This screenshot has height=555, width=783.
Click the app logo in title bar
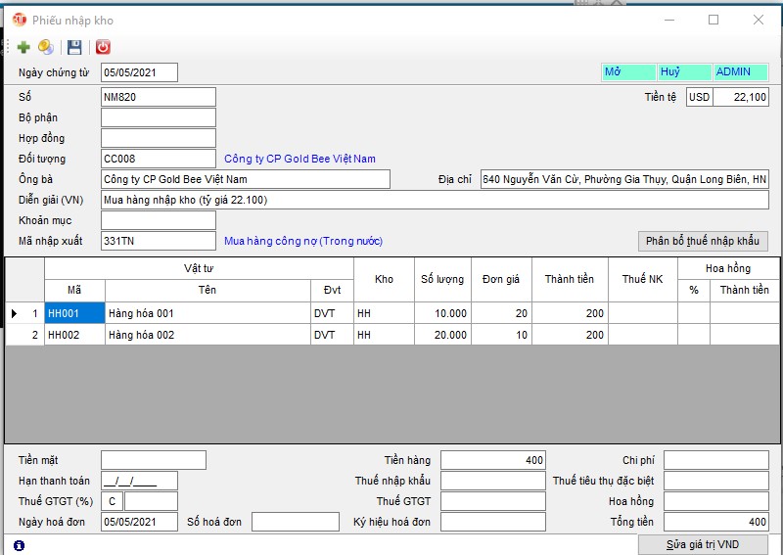19,20
